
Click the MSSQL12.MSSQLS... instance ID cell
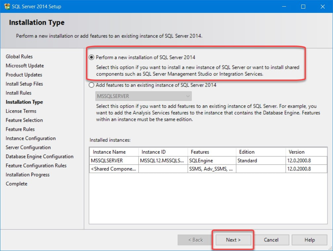coord(163,161)
